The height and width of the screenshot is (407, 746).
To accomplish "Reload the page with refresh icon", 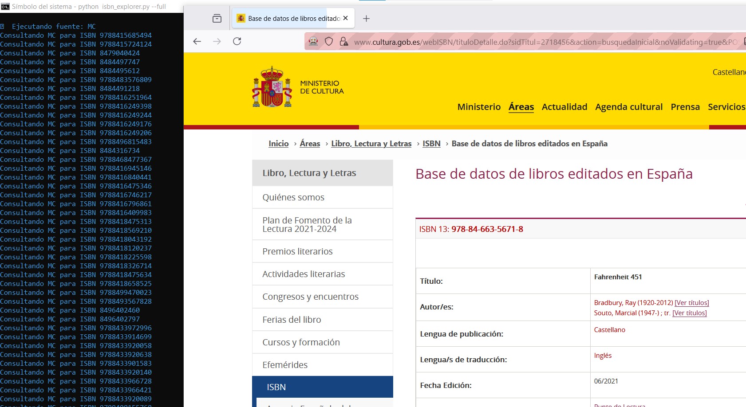I will [237, 41].
